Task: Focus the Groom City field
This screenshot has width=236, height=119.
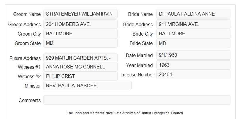Action: [x=80, y=33]
